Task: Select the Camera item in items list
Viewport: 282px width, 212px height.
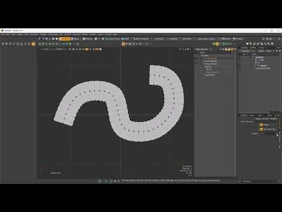Action: (x=263, y=65)
